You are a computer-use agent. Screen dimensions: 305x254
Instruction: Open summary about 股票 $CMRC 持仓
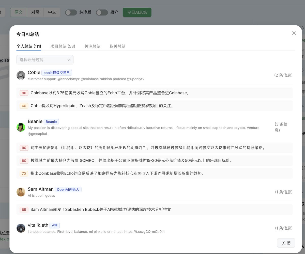(155, 161)
